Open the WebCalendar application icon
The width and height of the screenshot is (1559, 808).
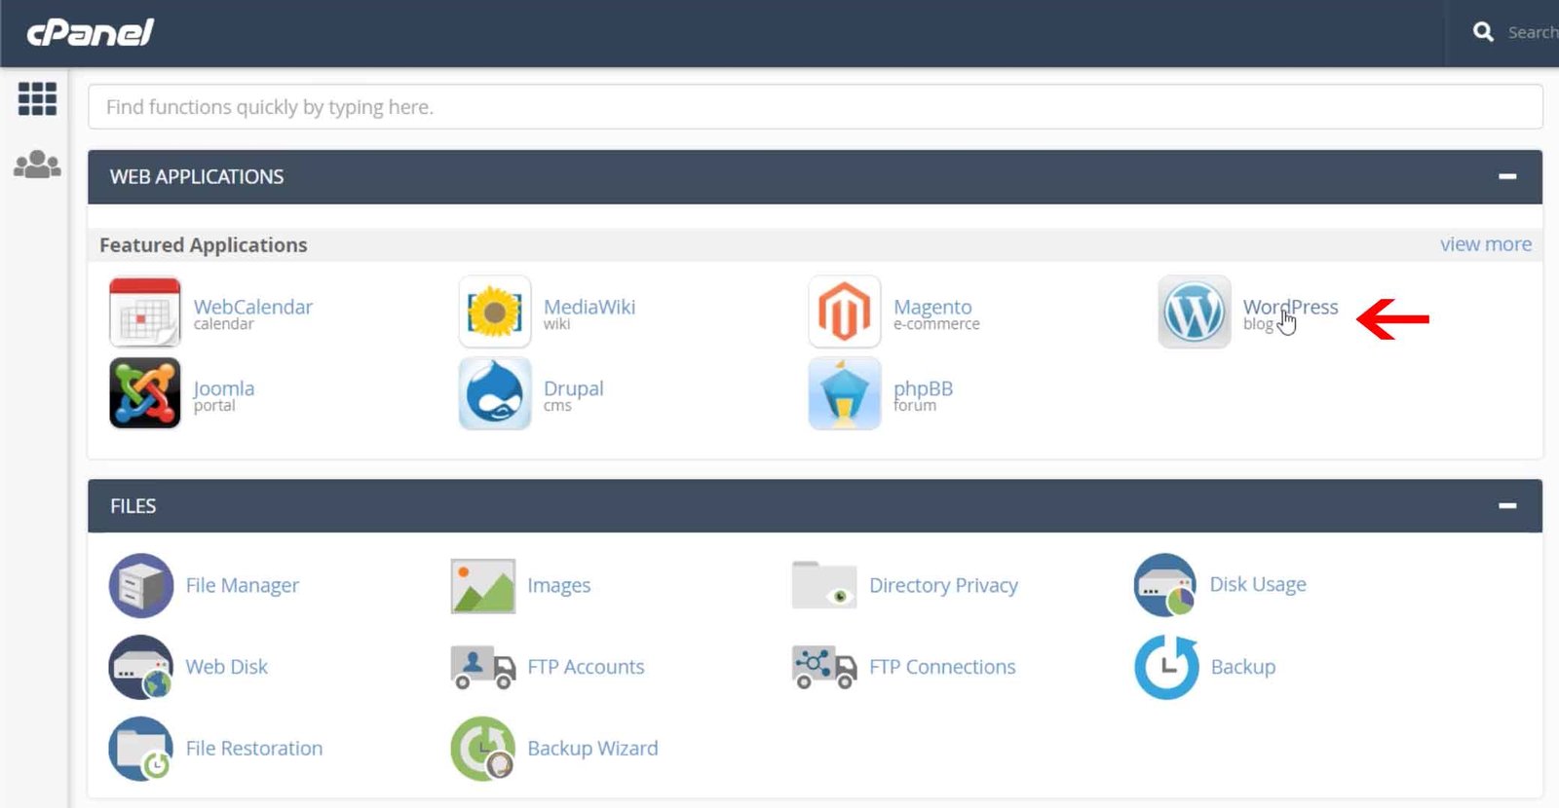point(145,312)
